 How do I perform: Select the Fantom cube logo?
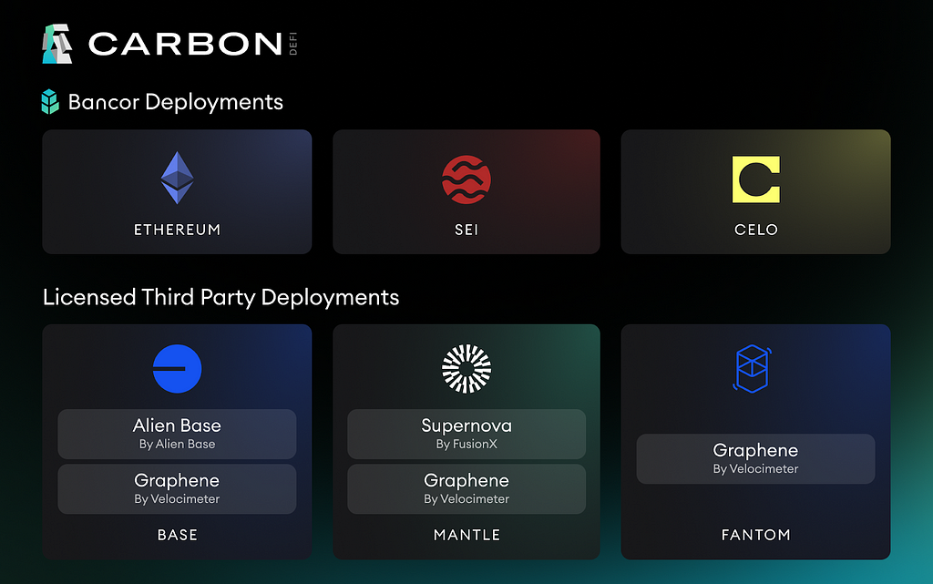pyautogui.click(x=752, y=369)
